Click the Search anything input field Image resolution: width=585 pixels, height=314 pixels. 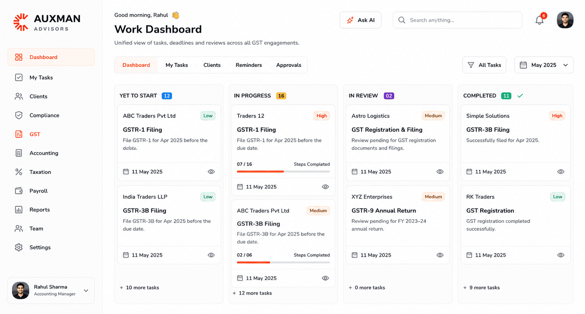click(x=457, y=20)
